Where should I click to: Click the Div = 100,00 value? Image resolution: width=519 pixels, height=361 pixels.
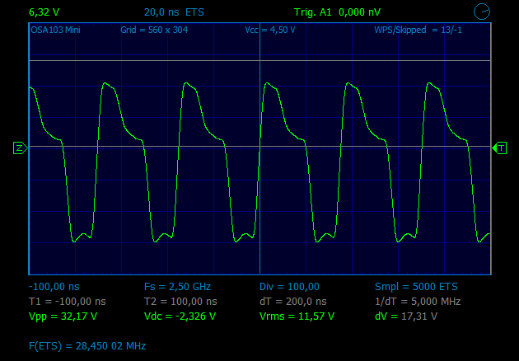coord(289,287)
